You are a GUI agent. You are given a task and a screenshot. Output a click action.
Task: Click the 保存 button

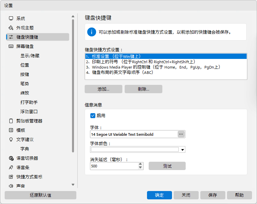pyautogui.click(x=213, y=195)
